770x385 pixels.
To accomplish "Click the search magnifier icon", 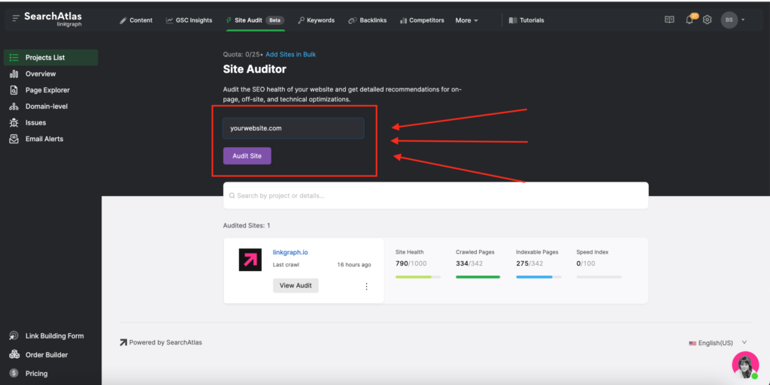I will pyautogui.click(x=232, y=195).
